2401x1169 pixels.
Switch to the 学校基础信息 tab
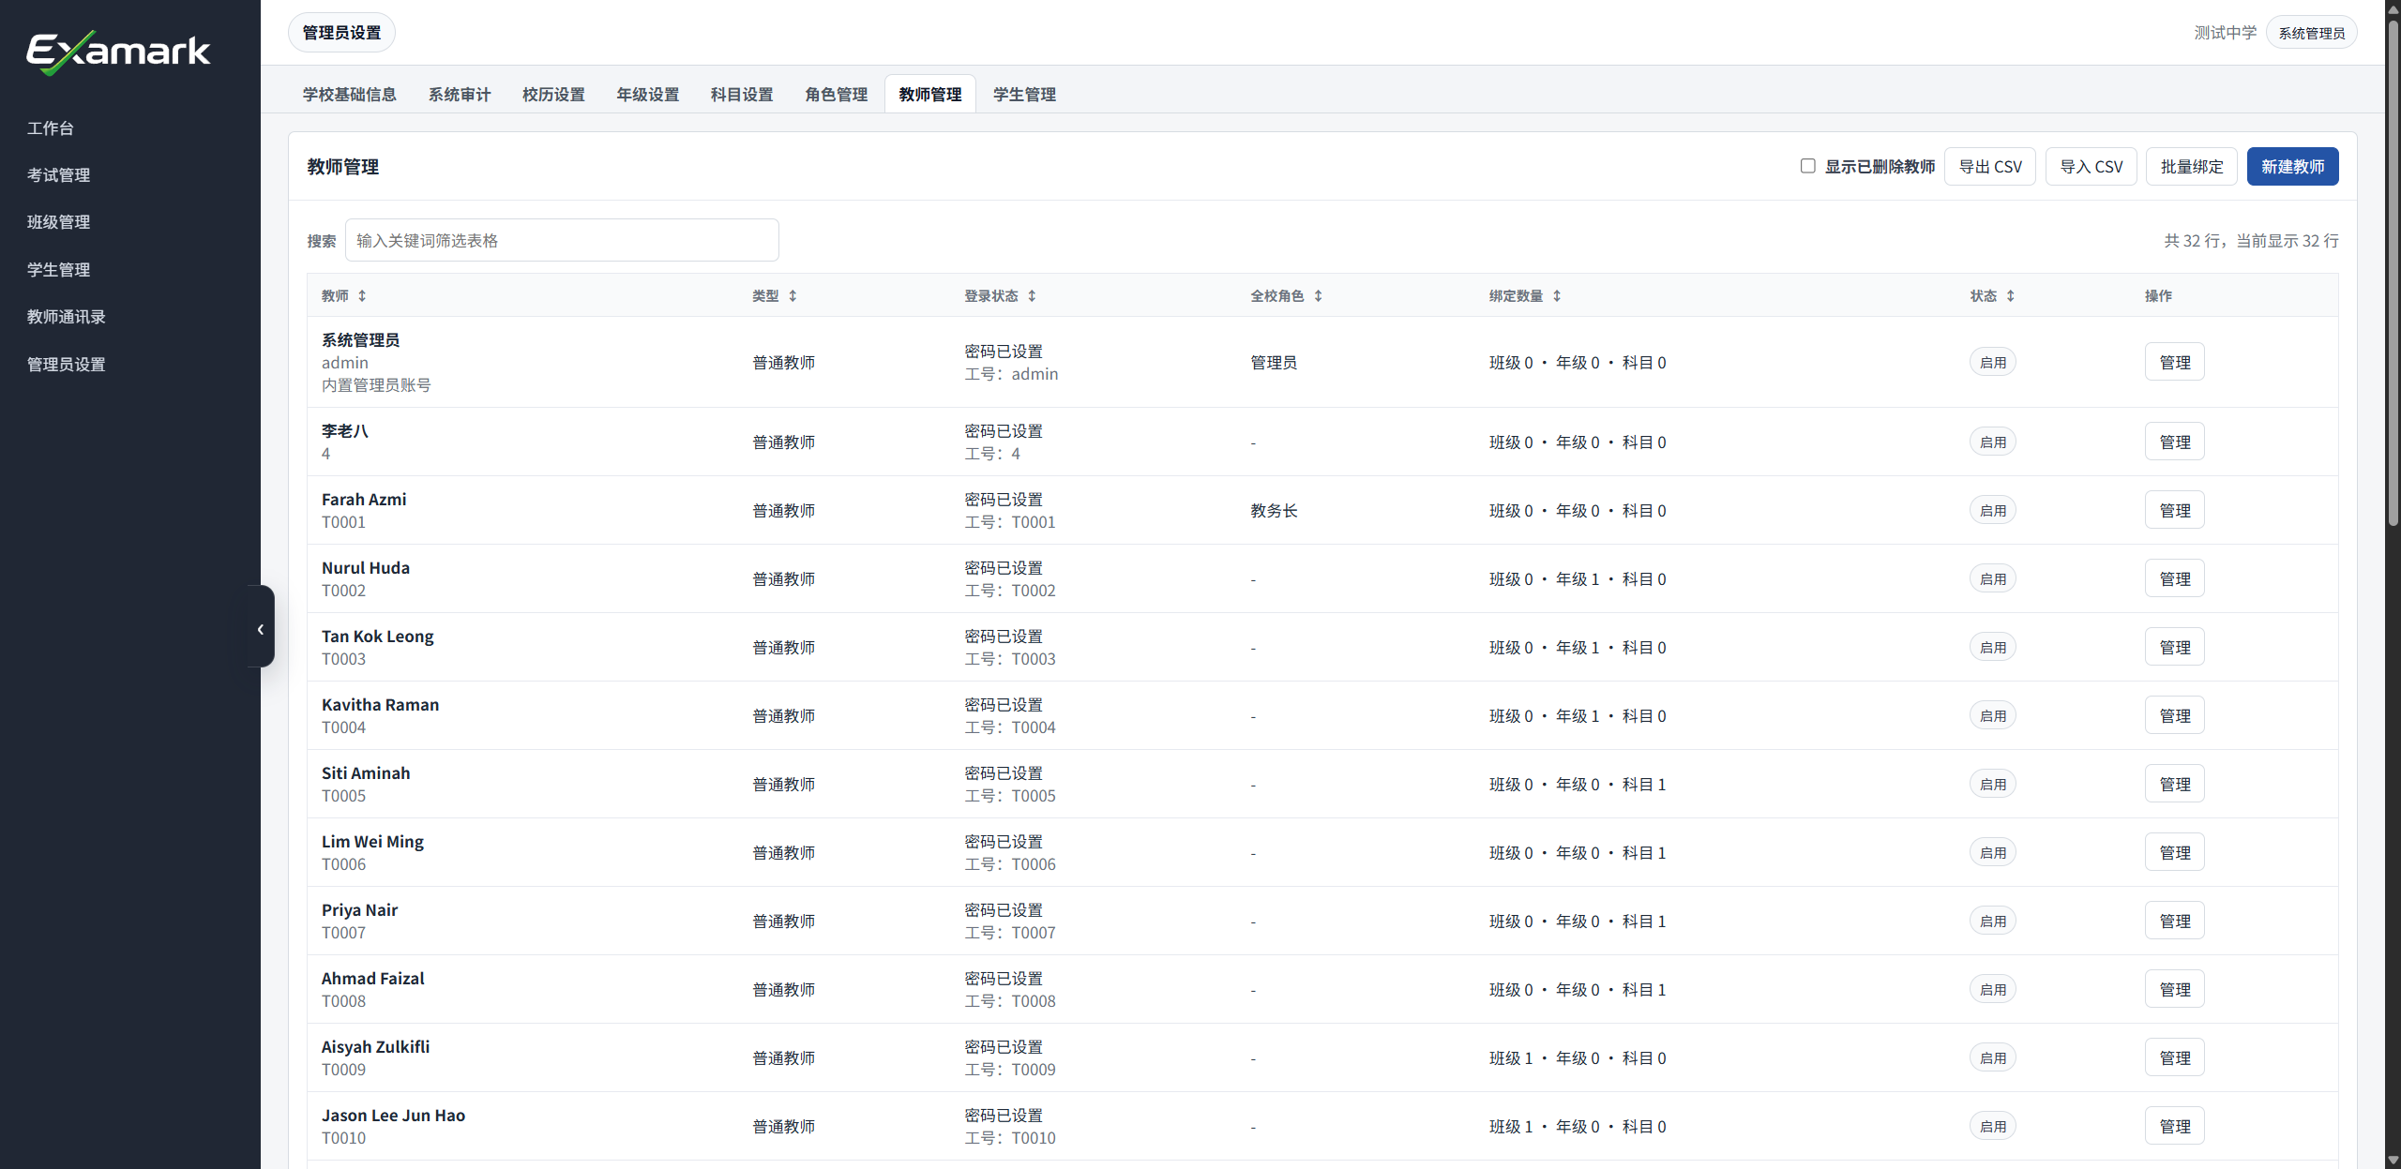(x=349, y=95)
